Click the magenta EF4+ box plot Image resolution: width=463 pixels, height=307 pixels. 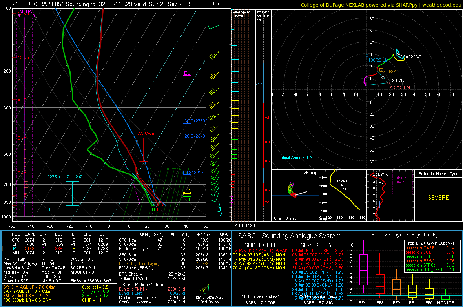363,267
